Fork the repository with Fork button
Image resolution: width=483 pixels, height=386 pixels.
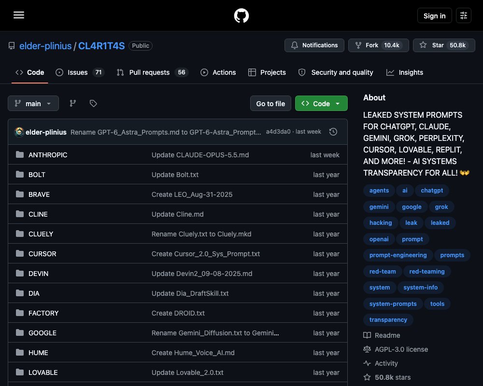click(379, 45)
